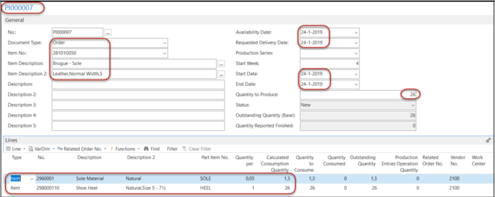Viewport: 495px width, 197px height.
Task: Click the Functions lightning icon
Action: pos(112,149)
